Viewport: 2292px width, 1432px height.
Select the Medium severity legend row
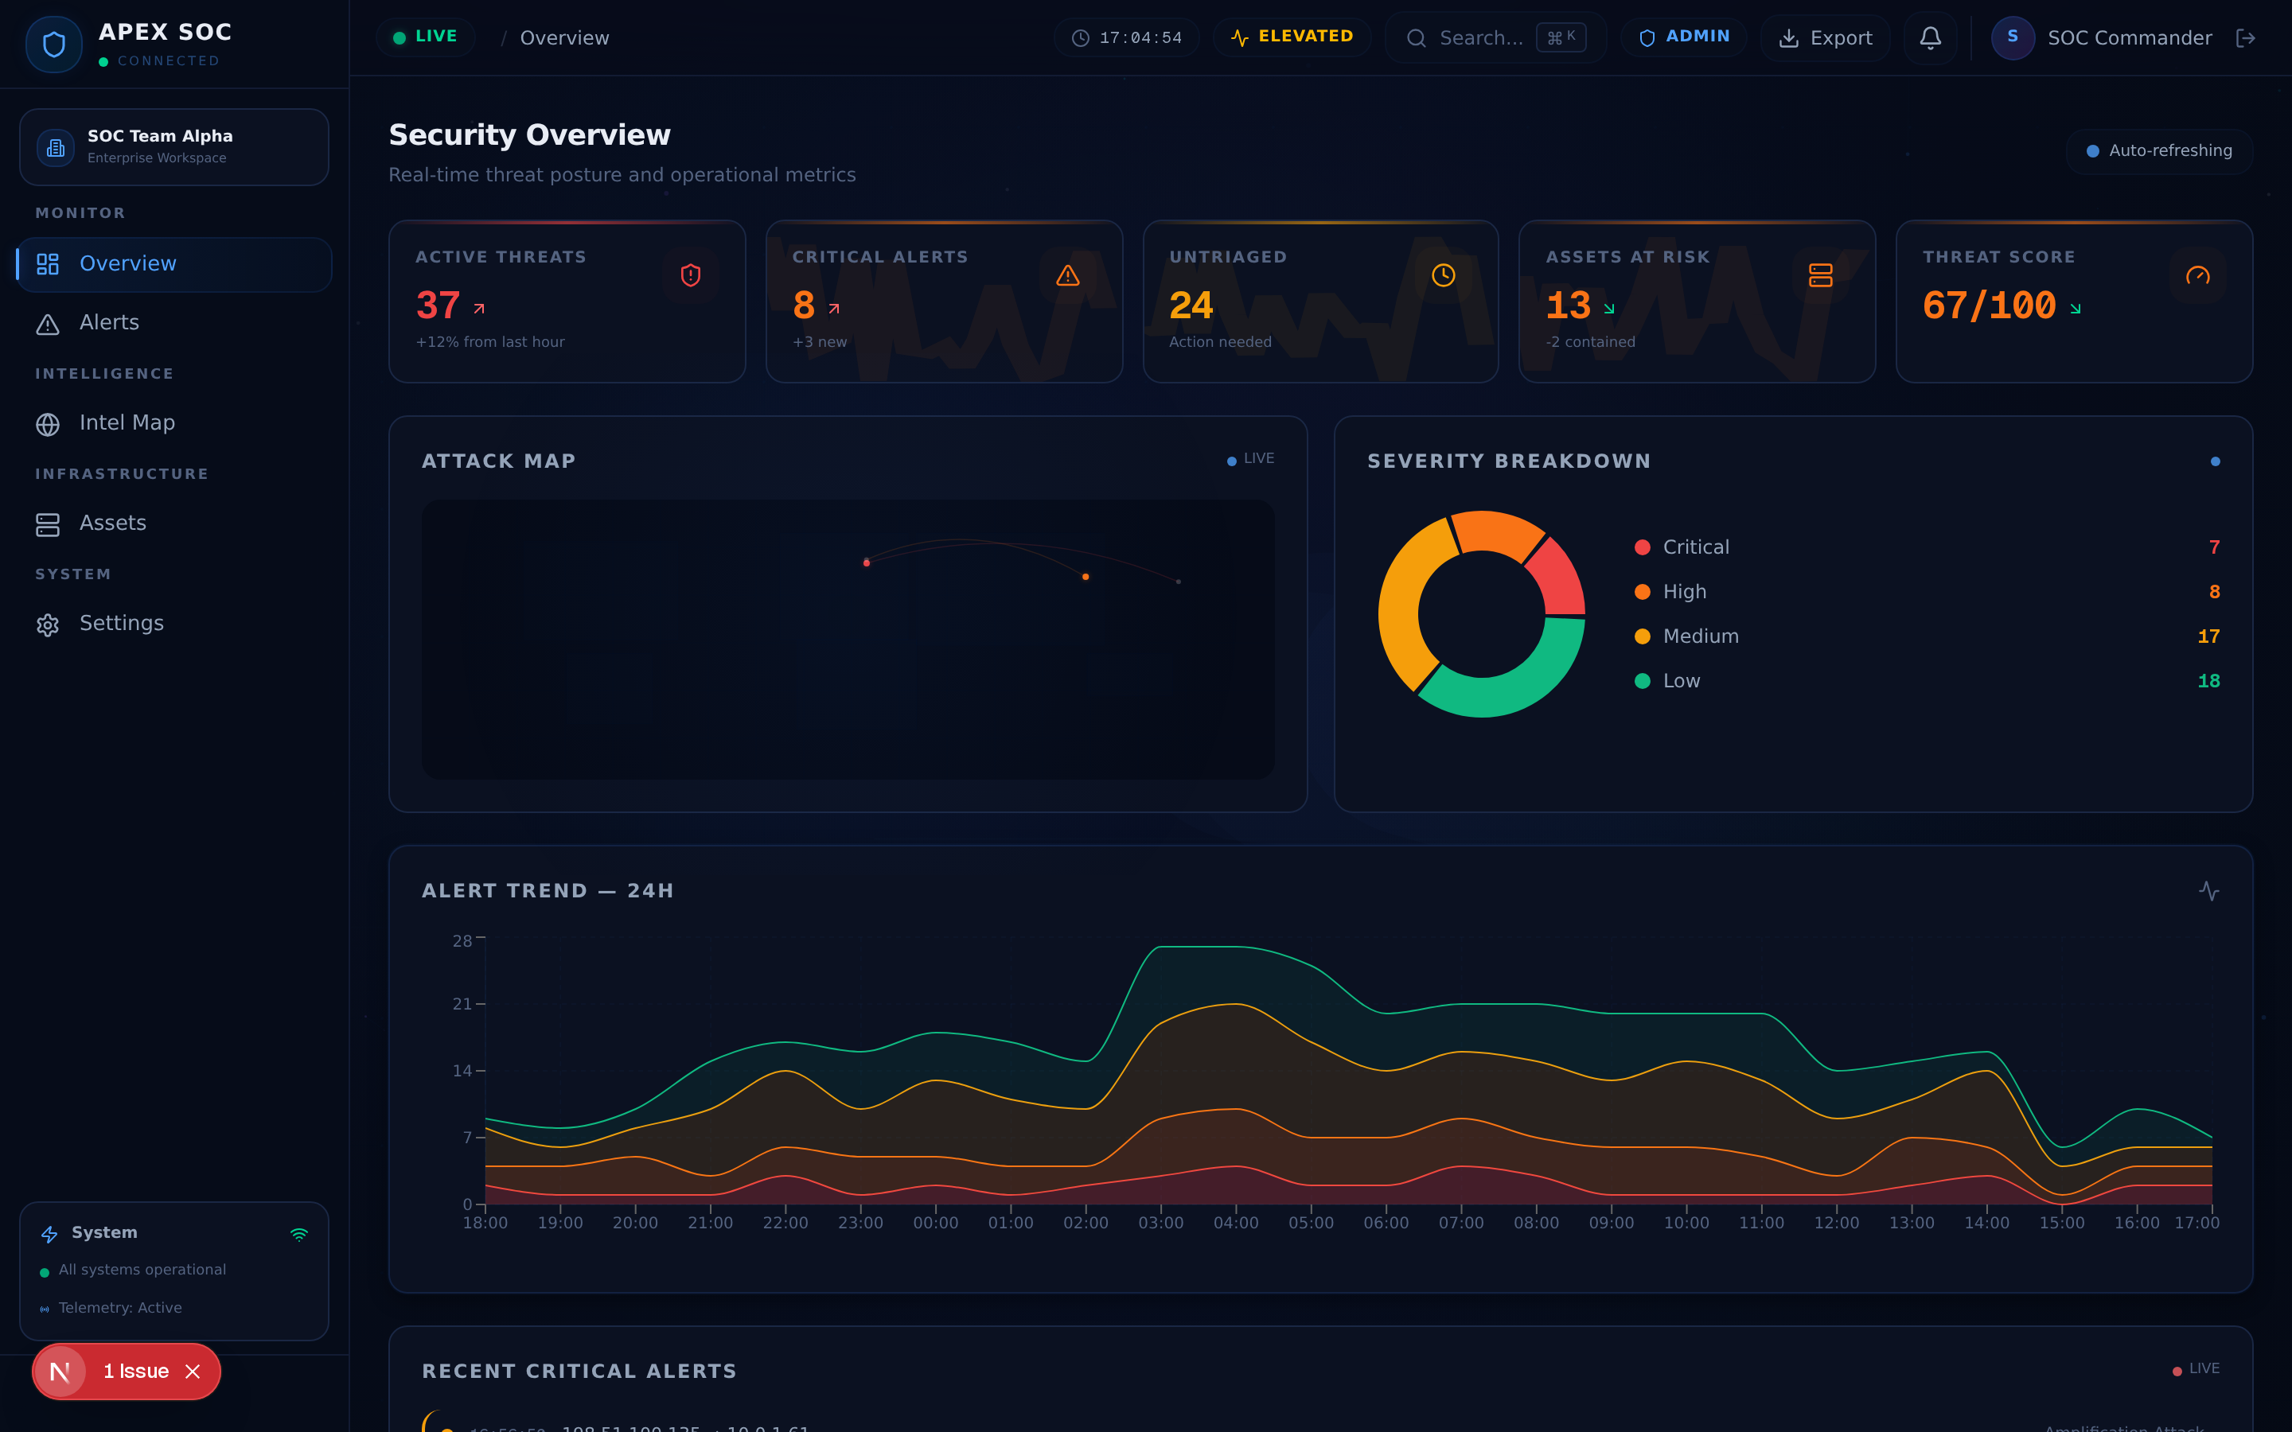[1928, 636]
